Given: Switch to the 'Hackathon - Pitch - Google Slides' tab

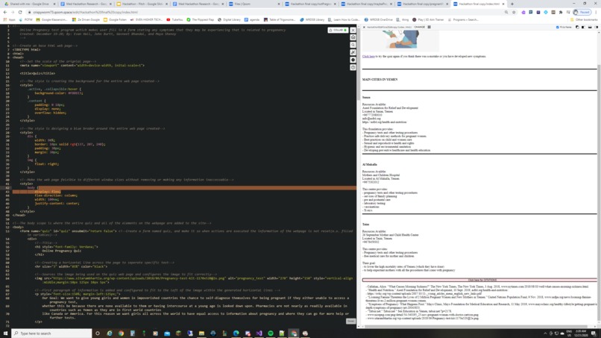Looking at the screenshot, I should (x=142, y=4).
